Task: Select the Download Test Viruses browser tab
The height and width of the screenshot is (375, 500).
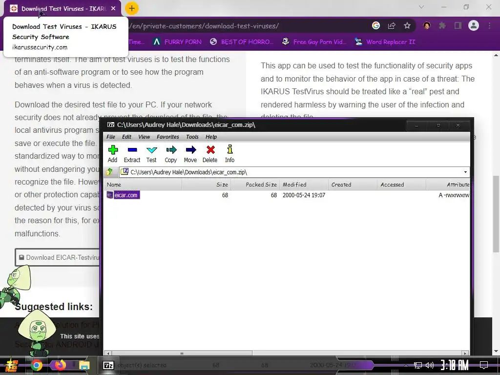Action: coord(62,9)
